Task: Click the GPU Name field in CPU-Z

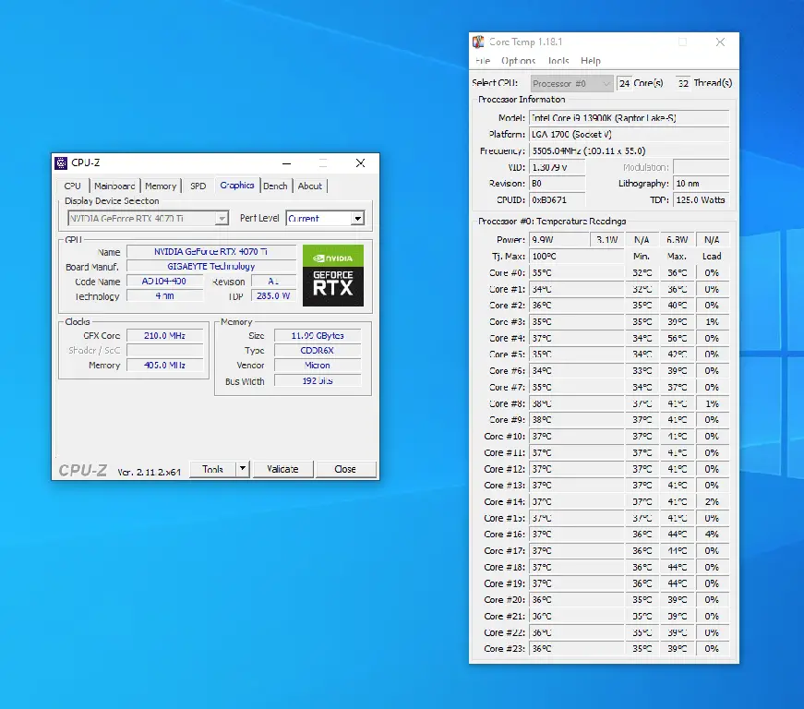Action: [x=211, y=252]
